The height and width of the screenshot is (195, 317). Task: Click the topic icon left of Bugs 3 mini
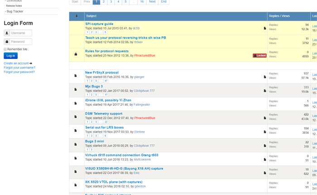(76, 144)
